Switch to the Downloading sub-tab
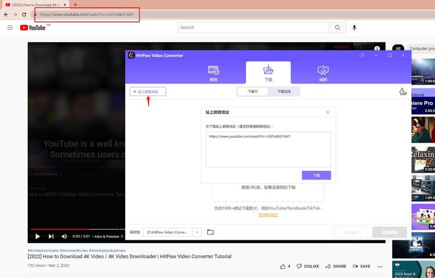435x278 pixels. (x=253, y=92)
